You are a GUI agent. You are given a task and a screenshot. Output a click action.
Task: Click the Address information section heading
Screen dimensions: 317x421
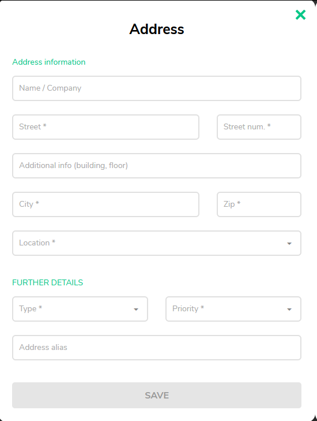pos(49,62)
